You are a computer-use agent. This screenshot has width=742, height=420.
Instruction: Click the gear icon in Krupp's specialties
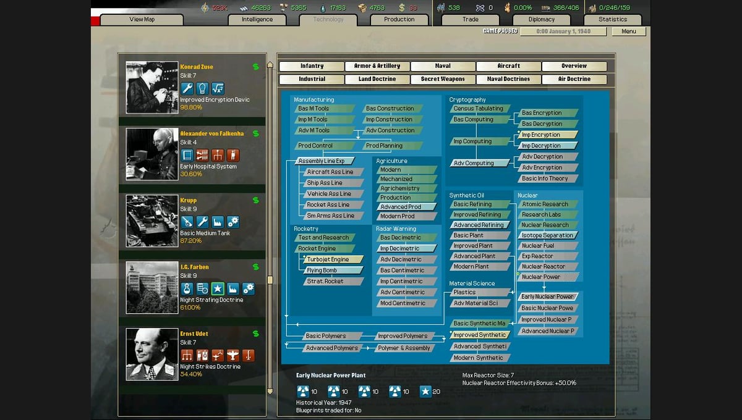[x=233, y=222]
